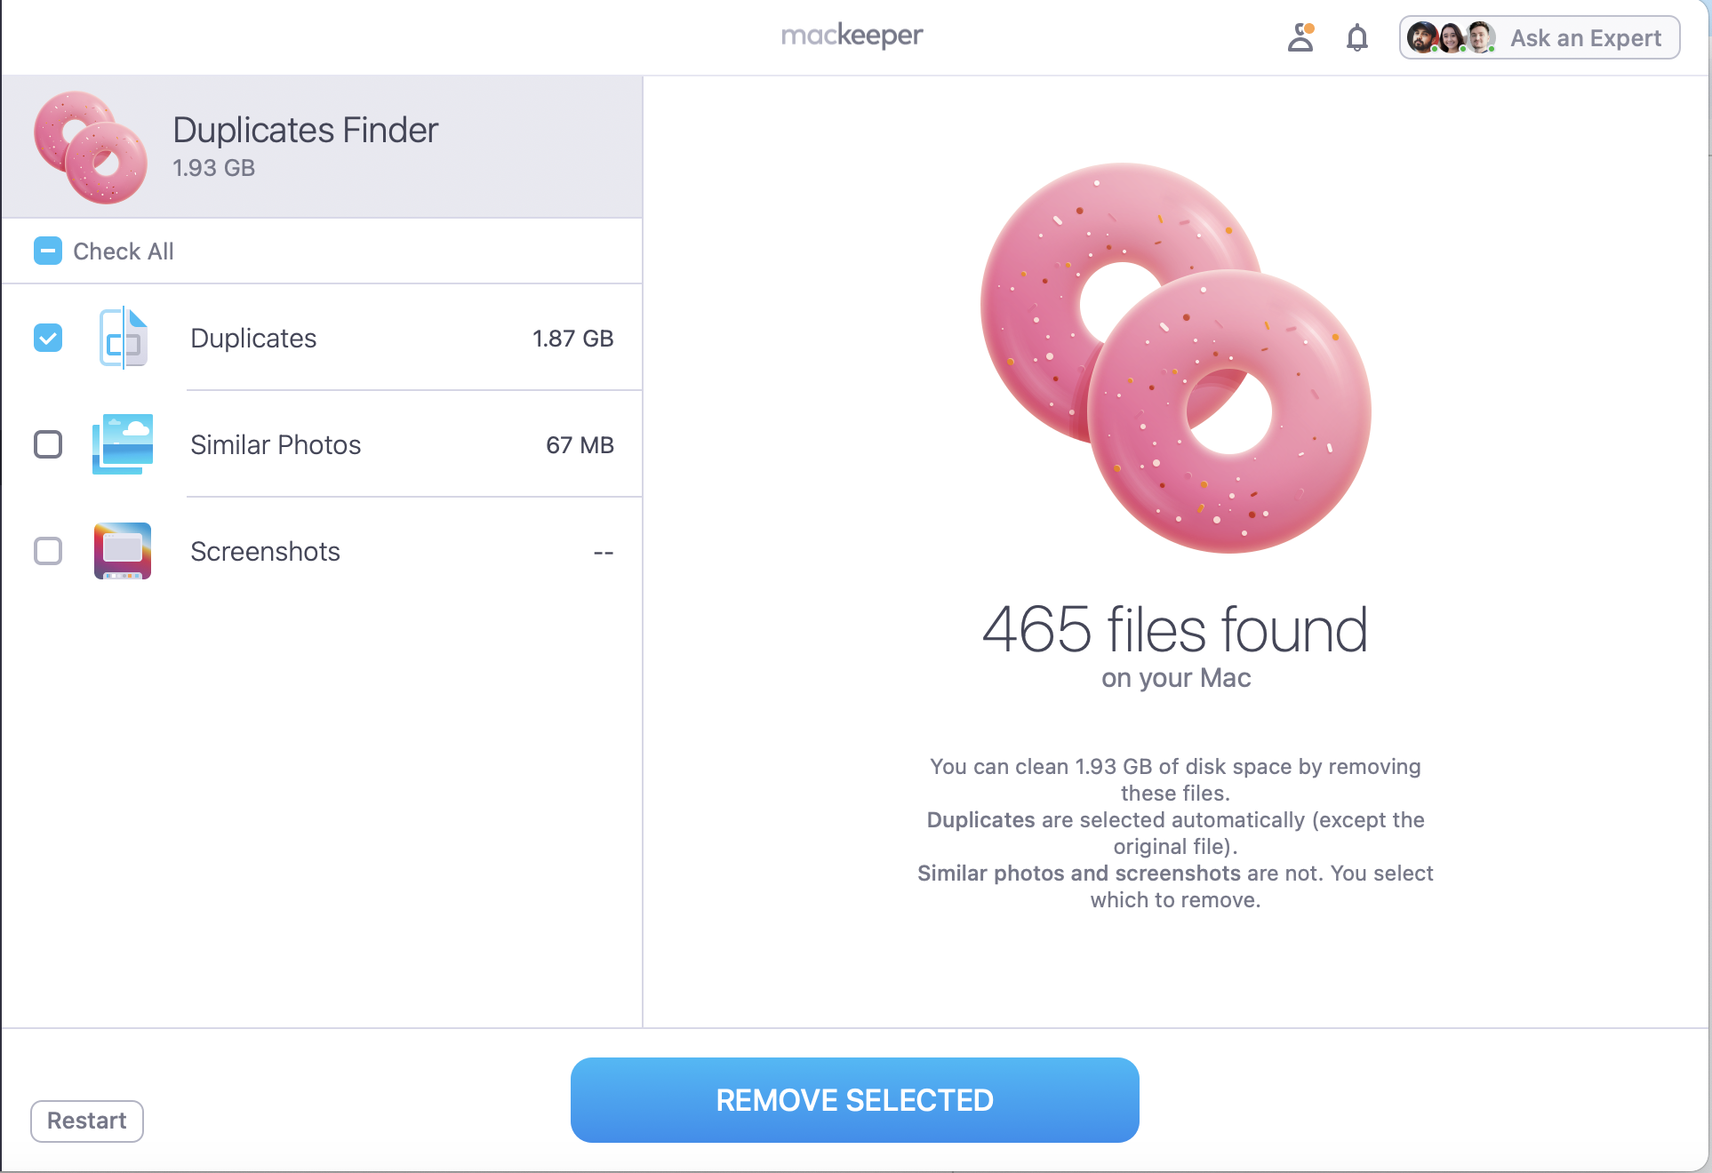Image resolution: width=1712 pixels, height=1173 pixels.
Task: Open the support person icon
Action: pos(1301,37)
